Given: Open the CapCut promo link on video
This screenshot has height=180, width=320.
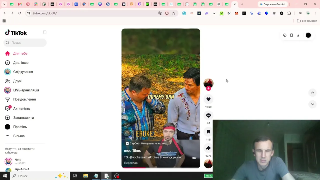Looking at the screenshot, I should tap(147, 143).
